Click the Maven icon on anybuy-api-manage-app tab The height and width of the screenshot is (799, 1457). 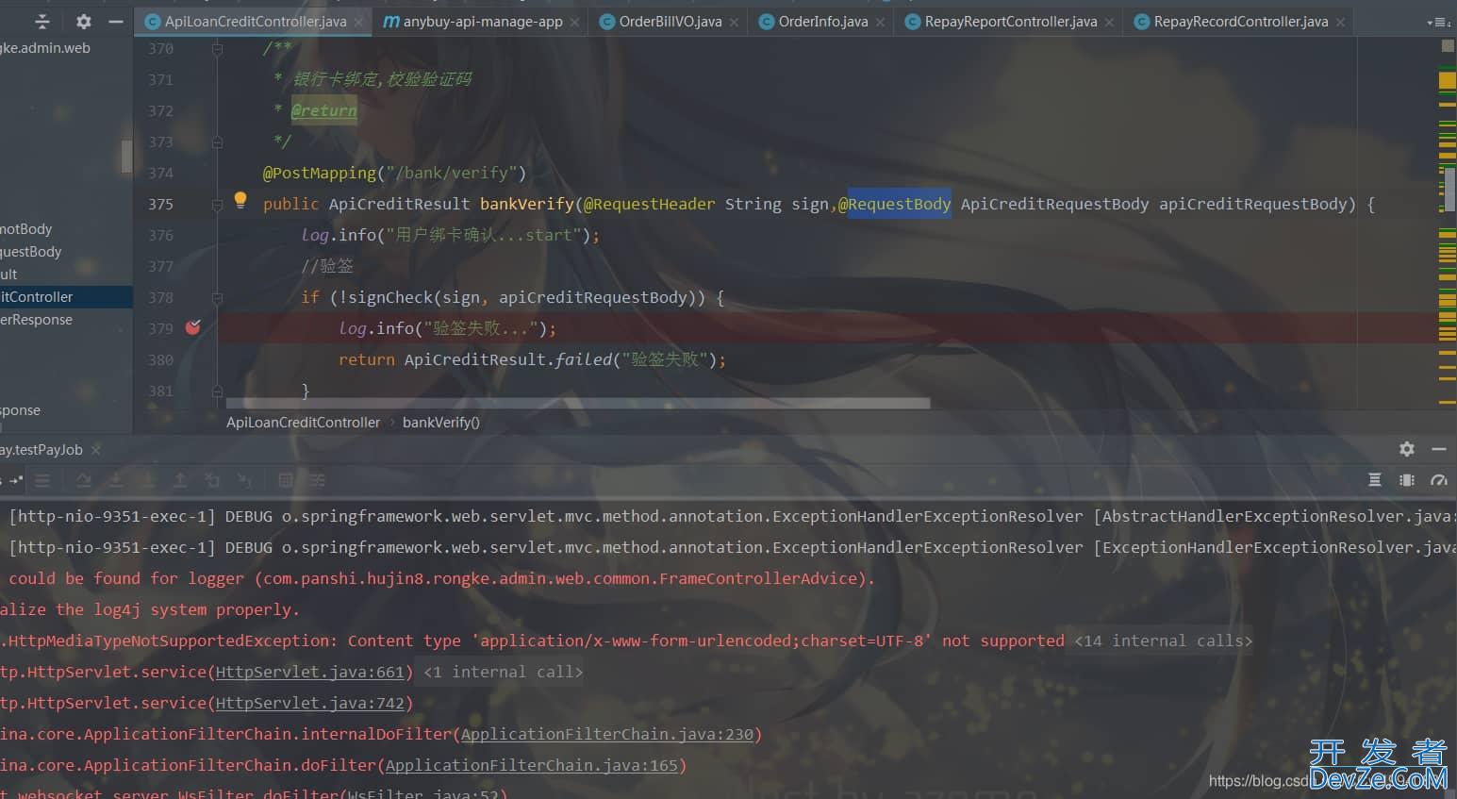click(x=391, y=22)
